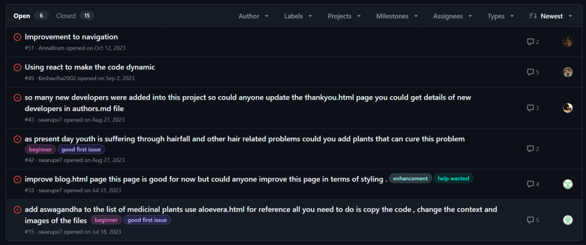The width and height of the screenshot is (586, 245).
Task: Click sort icon beside Newest
Action: click(533, 16)
